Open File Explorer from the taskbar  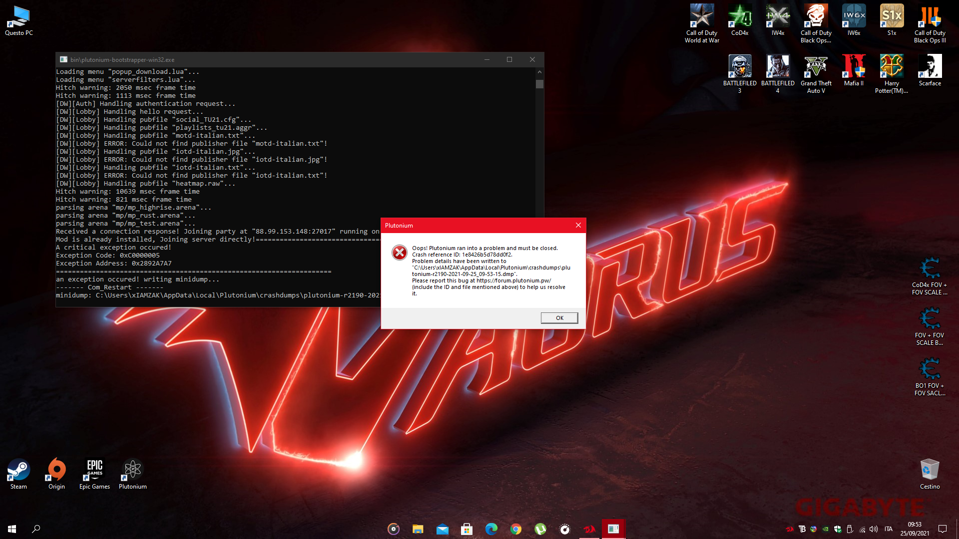(x=418, y=529)
